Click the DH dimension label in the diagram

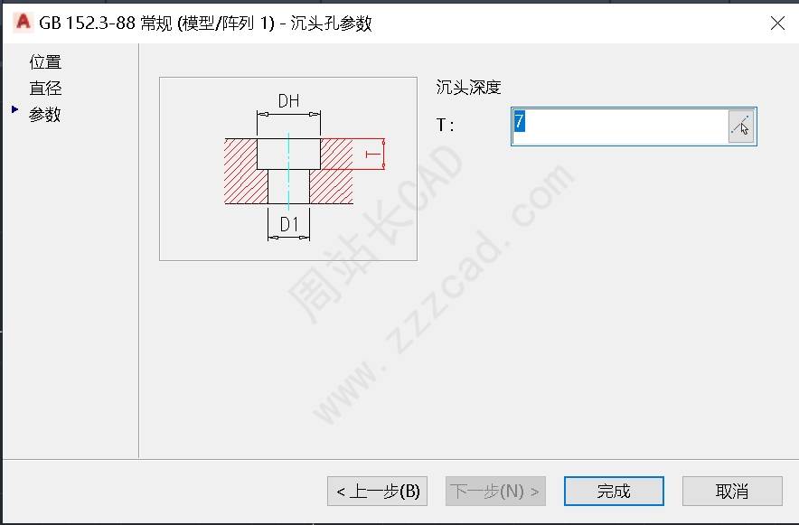tap(289, 101)
